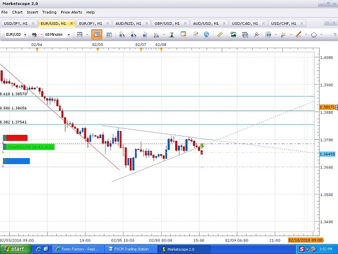Click the 0.618 1.38570 Fibonacci label
The image size is (338, 254).
point(14,94)
